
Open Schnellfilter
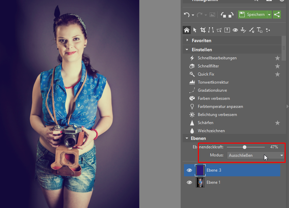point(208,66)
